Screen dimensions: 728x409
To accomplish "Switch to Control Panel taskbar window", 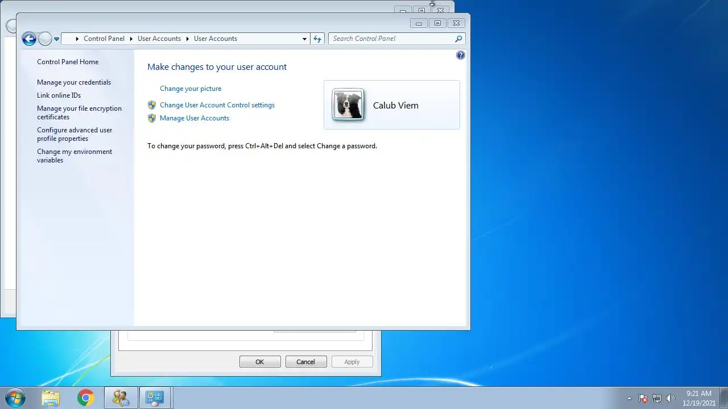I will [155, 398].
